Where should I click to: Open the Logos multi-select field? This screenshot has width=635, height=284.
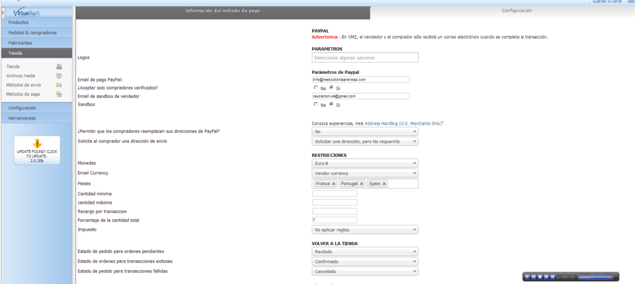coord(365,58)
